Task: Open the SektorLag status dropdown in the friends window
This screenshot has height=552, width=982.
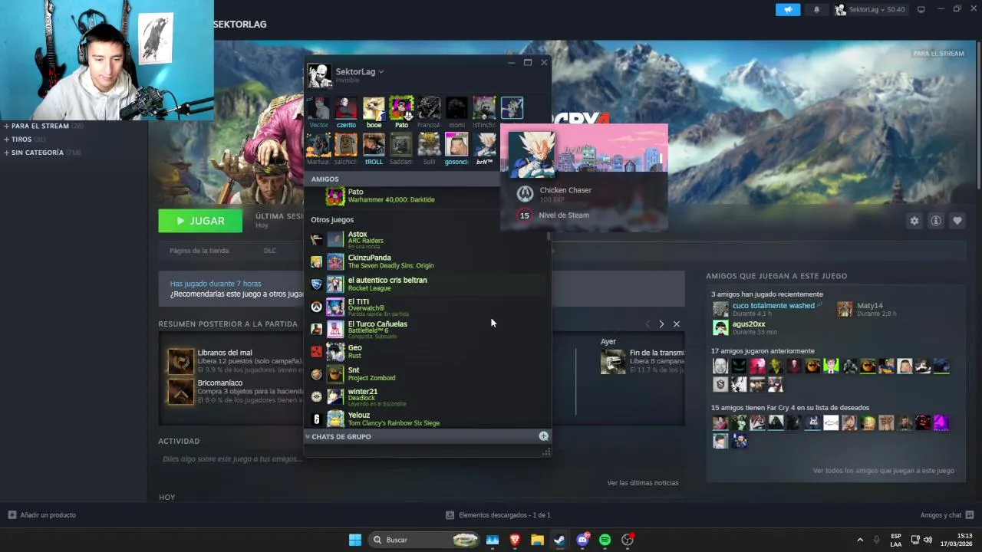Action: (359, 71)
